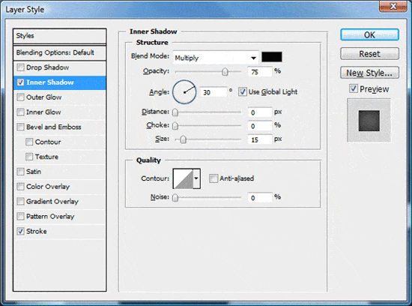Click the angle dial control
This screenshot has height=306, width=412.
tap(184, 92)
